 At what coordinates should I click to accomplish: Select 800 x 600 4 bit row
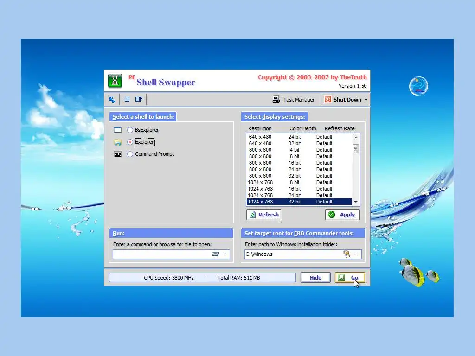point(299,150)
